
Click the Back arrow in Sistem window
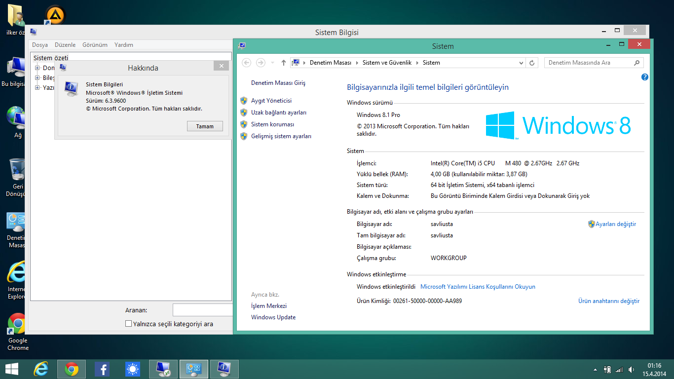pyautogui.click(x=247, y=63)
